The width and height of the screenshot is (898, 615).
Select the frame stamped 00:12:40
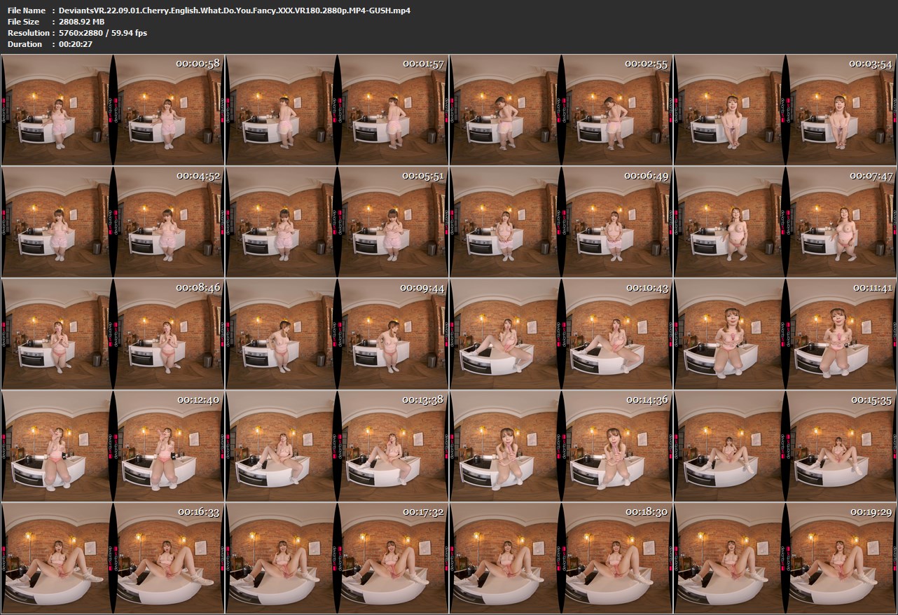click(112, 445)
